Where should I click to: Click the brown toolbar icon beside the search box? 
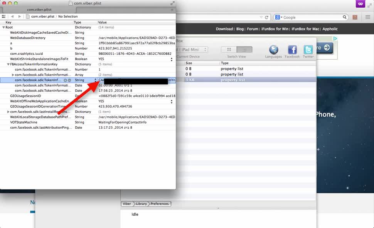(355, 17)
